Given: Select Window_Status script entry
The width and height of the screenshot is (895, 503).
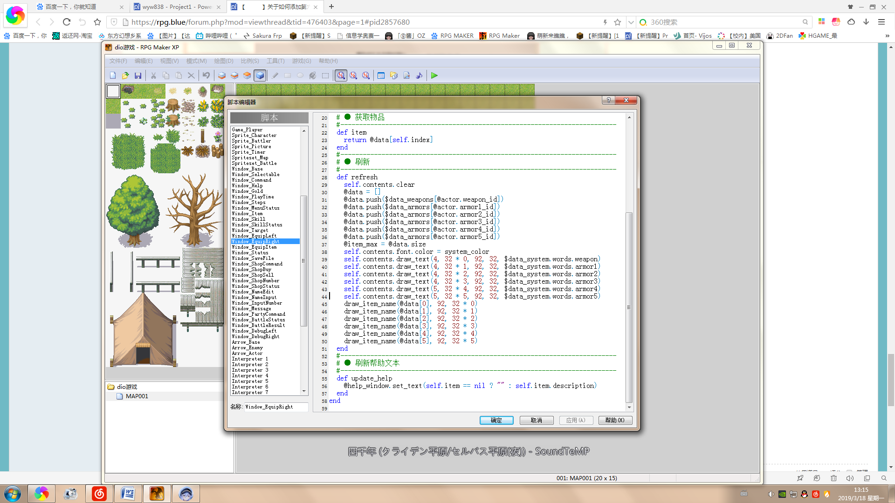Looking at the screenshot, I should [250, 252].
